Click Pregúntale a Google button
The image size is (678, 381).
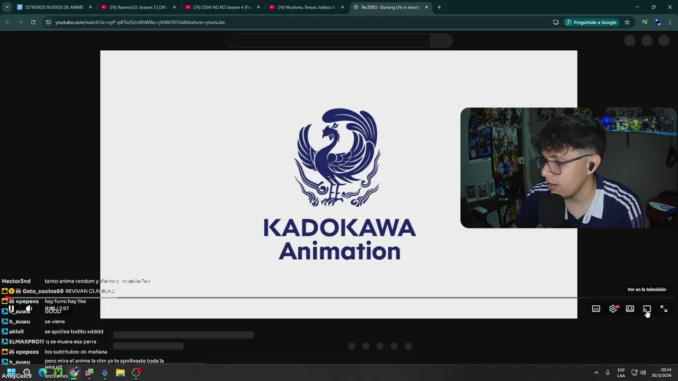click(591, 22)
